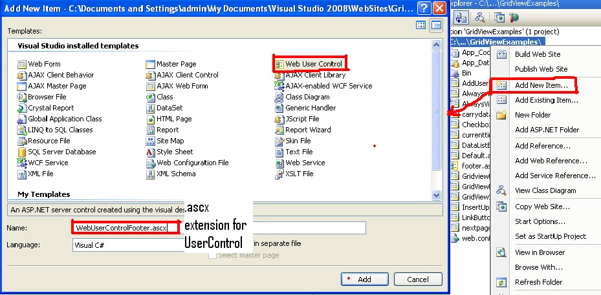The image size is (601, 295).
Task: Select the AJAX Web Form template icon
Action: click(150, 86)
